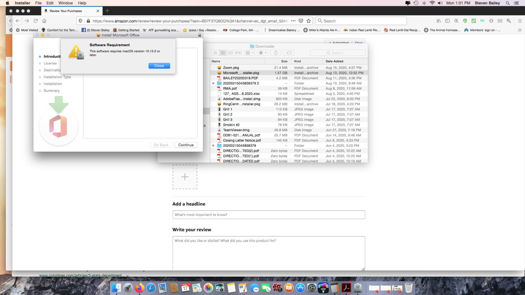Open Spotlight search in menu bar
525x295 pixels.
point(508,3)
